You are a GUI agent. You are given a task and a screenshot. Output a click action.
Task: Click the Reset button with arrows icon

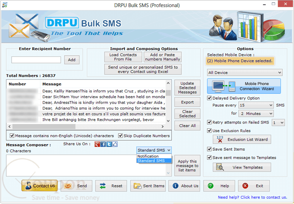(111, 186)
